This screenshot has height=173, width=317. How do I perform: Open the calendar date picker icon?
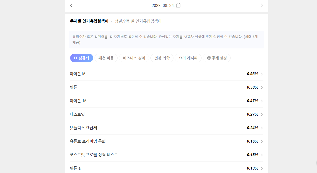[x=178, y=6]
